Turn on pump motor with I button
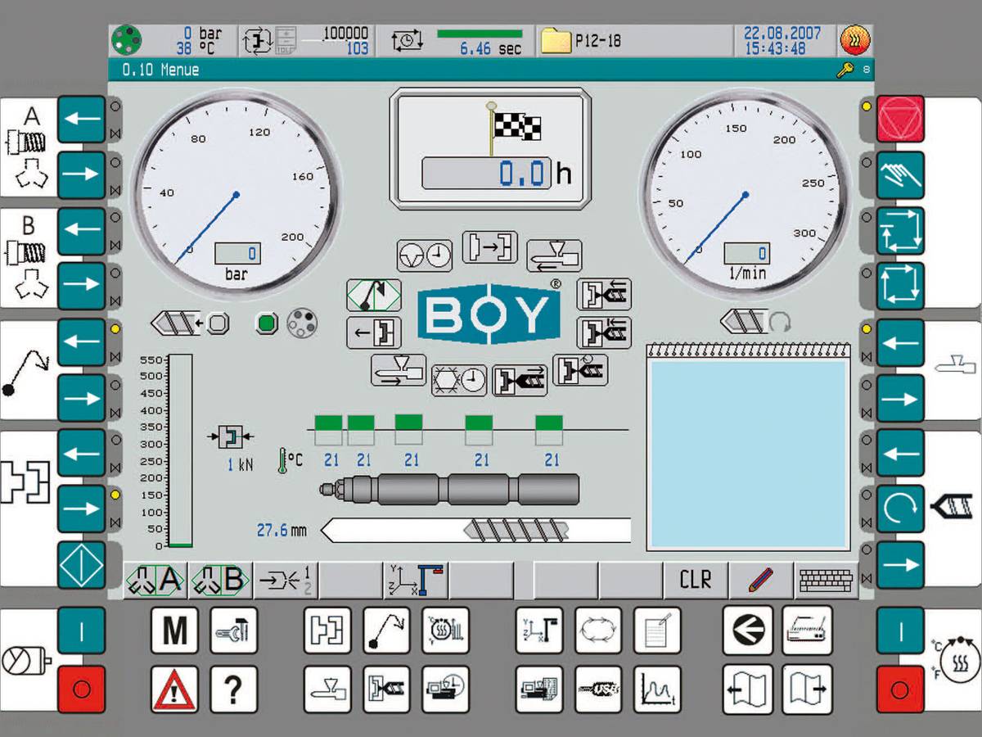The image size is (982, 737). point(81,631)
